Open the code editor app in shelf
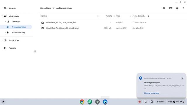The width and height of the screenshot is (187, 105). click(97, 102)
